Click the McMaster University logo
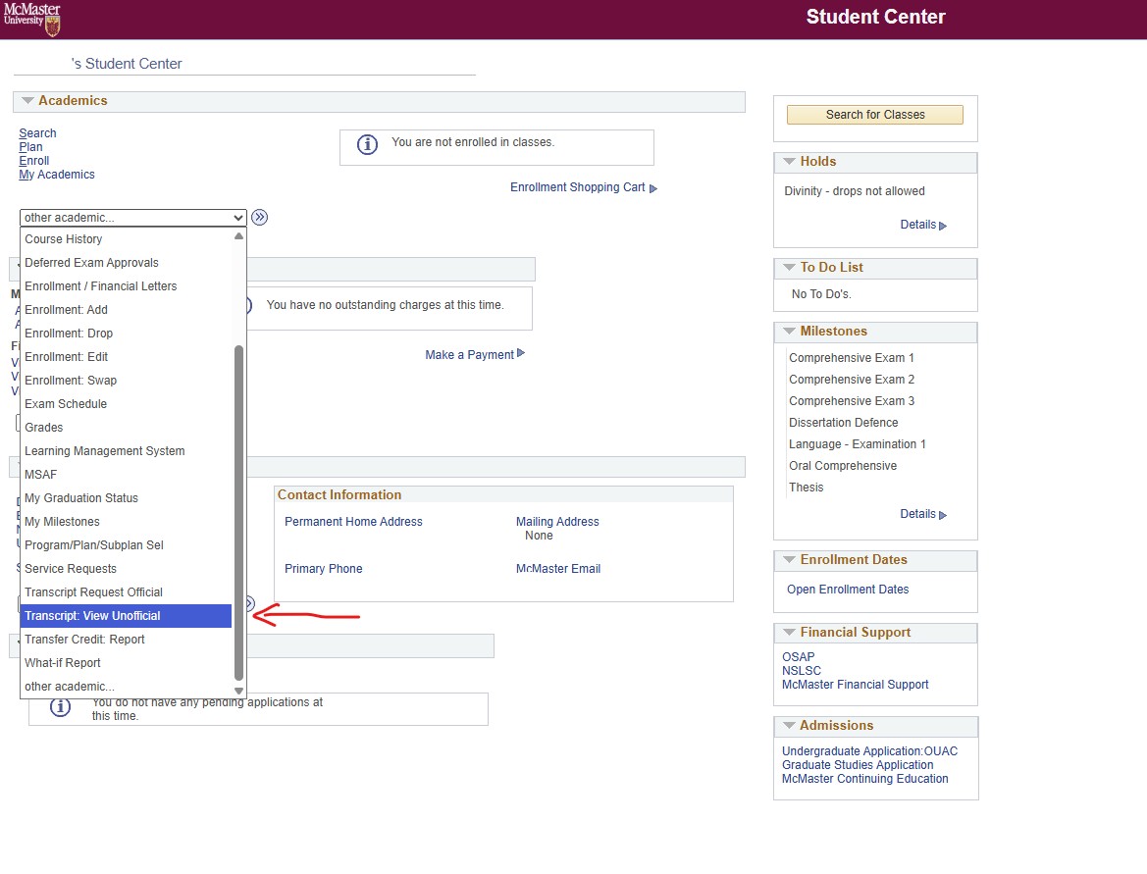Screen dimensions: 1147x874 pyautogui.click(x=32, y=19)
